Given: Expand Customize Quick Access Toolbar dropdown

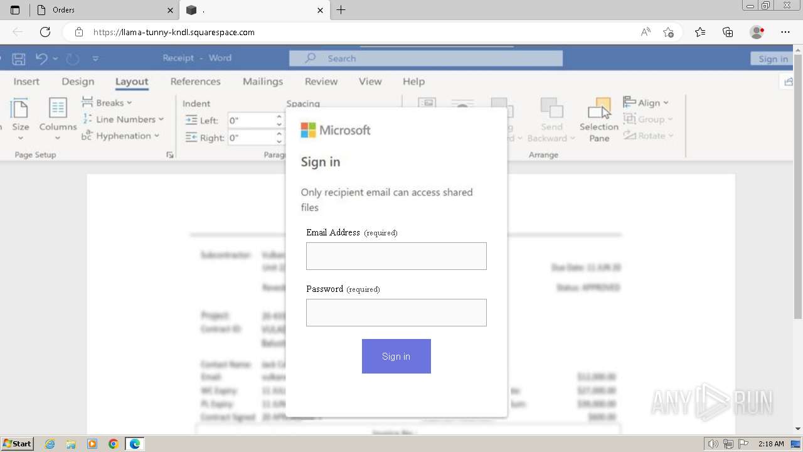Looking at the screenshot, I should click(95, 58).
